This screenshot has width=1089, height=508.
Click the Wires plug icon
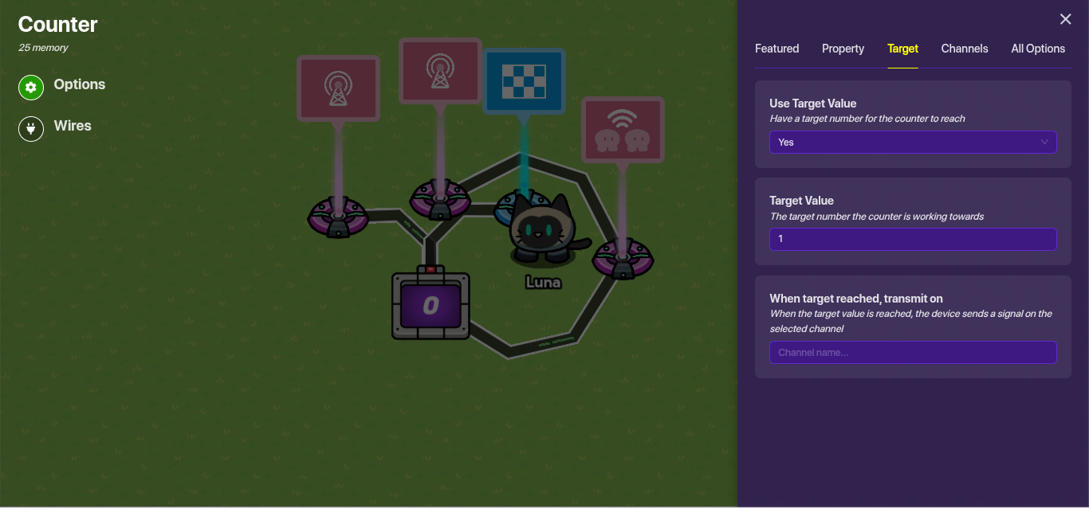coord(31,128)
